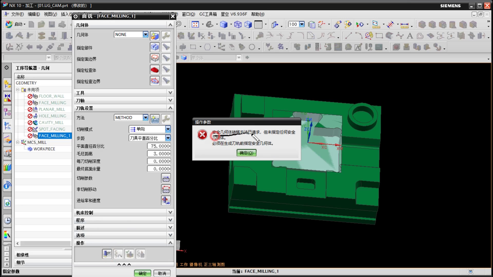The image size is (493, 277).
Task: Click the Specify Face Boundaries (指定面边界) icon
Action: (x=155, y=58)
